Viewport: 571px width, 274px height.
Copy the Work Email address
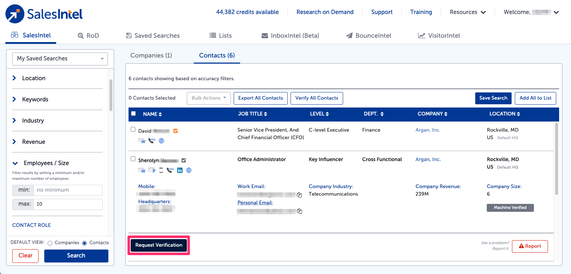(299, 195)
